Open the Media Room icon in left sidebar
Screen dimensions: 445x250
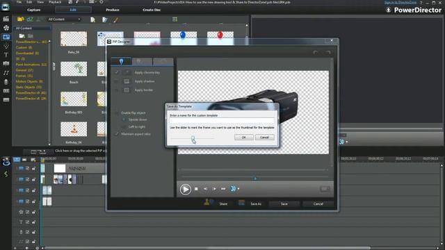tap(6, 19)
